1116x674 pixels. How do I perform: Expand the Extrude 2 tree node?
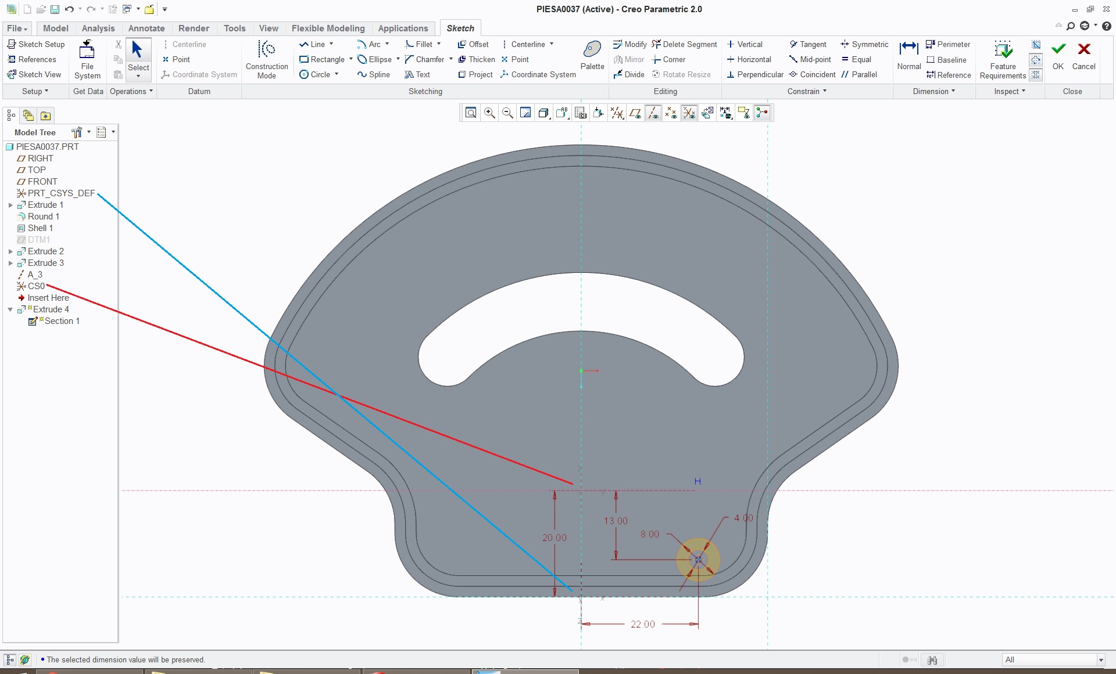pos(10,251)
